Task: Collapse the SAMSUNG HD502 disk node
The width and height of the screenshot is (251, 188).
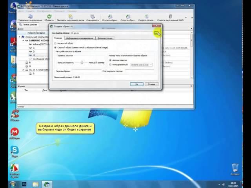Action: (x=23, y=40)
